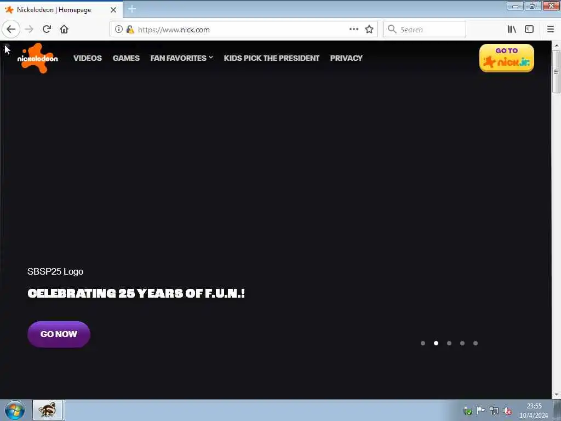The width and height of the screenshot is (561, 421).
Task: Select the third carousel dot
Action: pyautogui.click(x=449, y=343)
